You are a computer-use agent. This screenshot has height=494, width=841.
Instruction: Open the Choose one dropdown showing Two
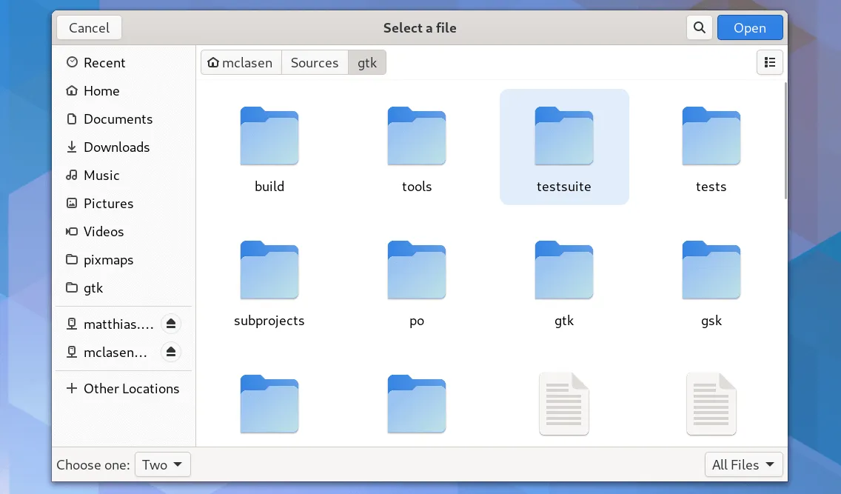pyautogui.click(x=162, y=464)
